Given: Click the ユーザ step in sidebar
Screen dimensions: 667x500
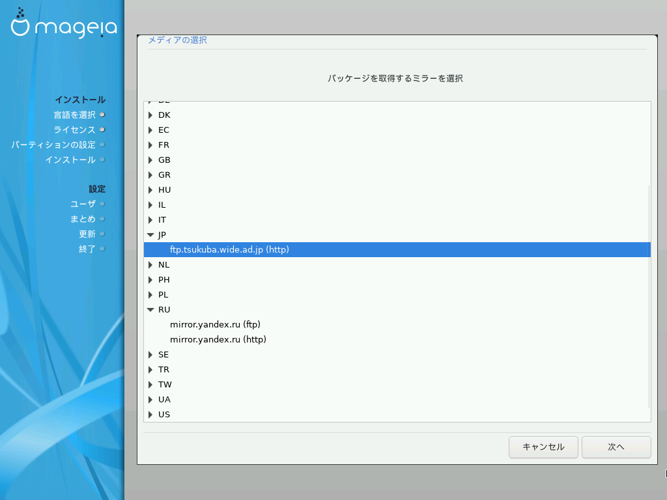Looking at the screenshot, I should (83, 204).
